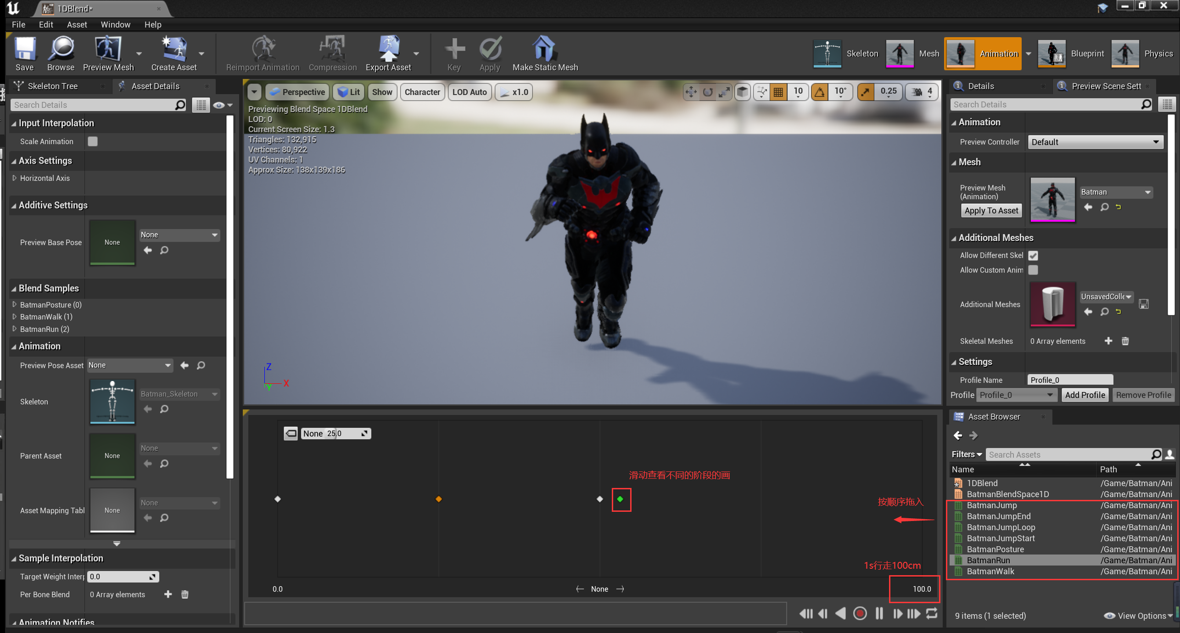Click the Export Asset toolbar icon
The image size is (1180, 633).
tap(388, 49)
